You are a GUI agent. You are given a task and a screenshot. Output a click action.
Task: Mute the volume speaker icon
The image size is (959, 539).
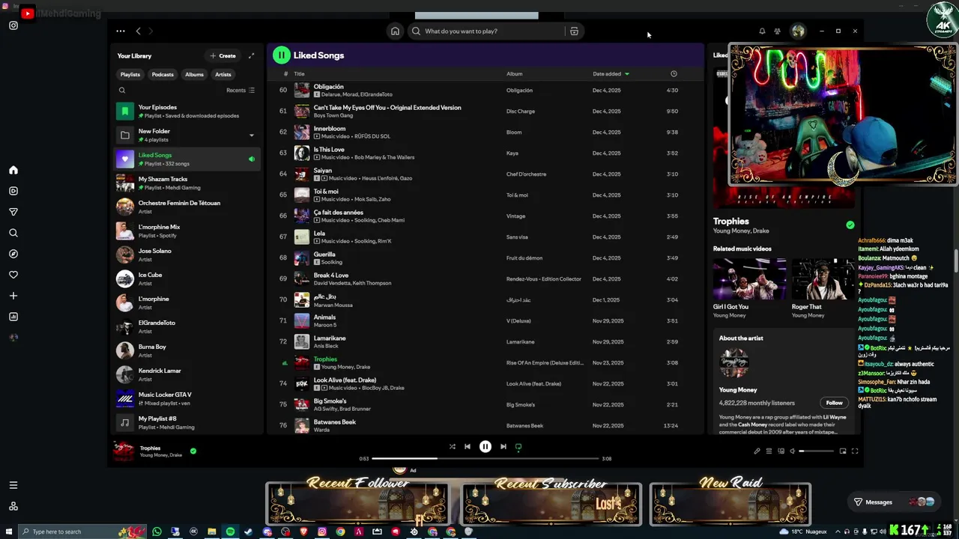(x=793, y=451)
